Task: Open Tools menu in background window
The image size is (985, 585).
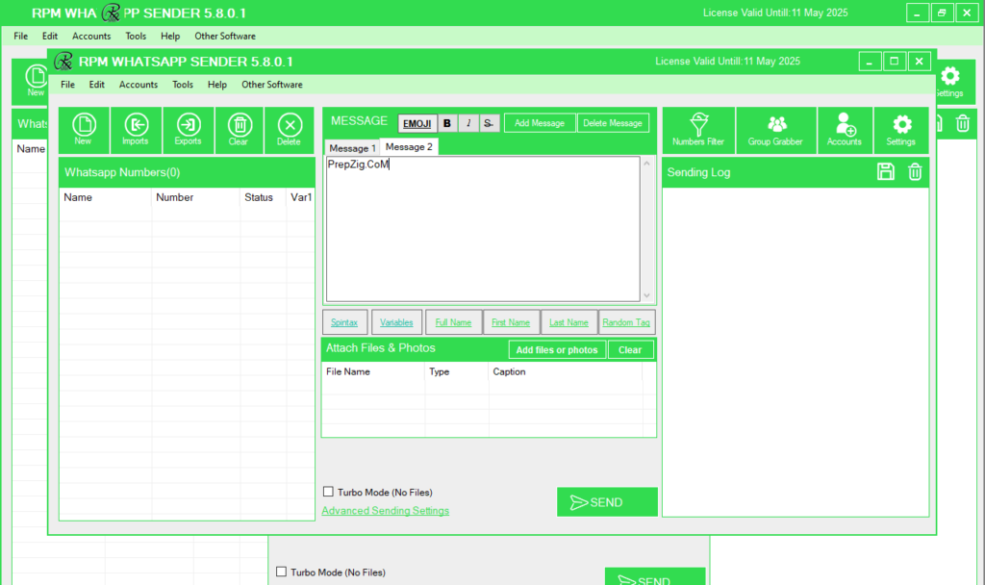Action: tap(136, 36)
